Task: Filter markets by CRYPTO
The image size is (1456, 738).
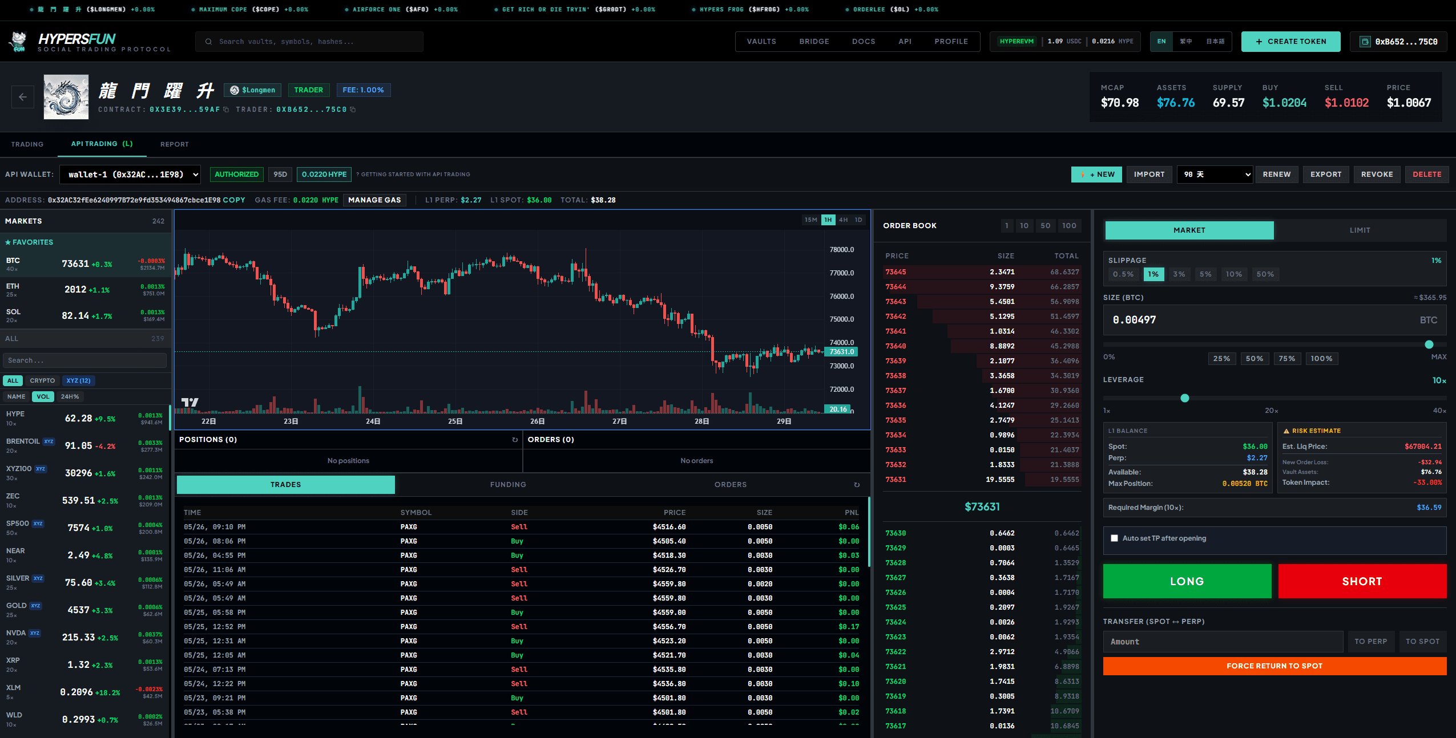Action: point(42,381)
